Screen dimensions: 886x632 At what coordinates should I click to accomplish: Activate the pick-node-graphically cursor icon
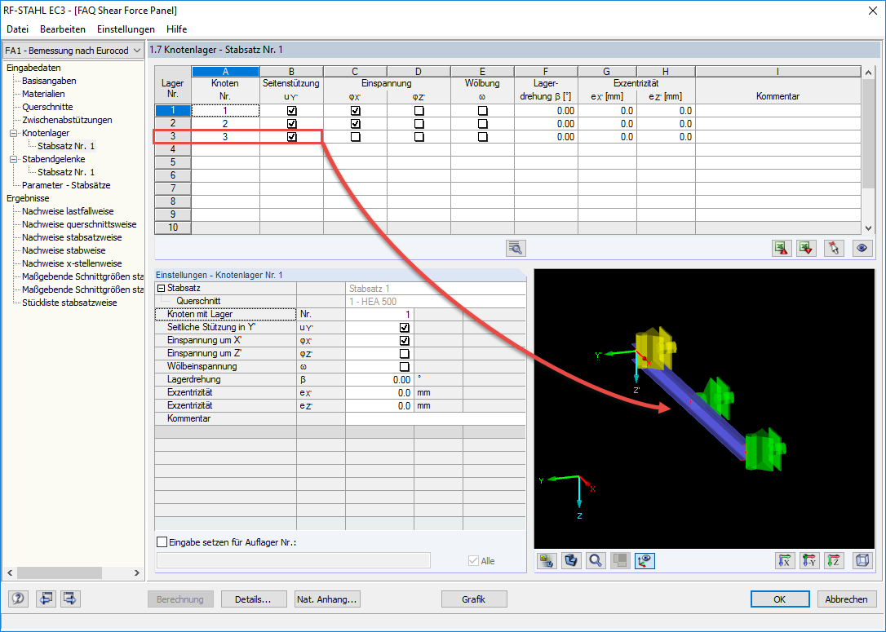pyautogui.click(x=833, y=248)
